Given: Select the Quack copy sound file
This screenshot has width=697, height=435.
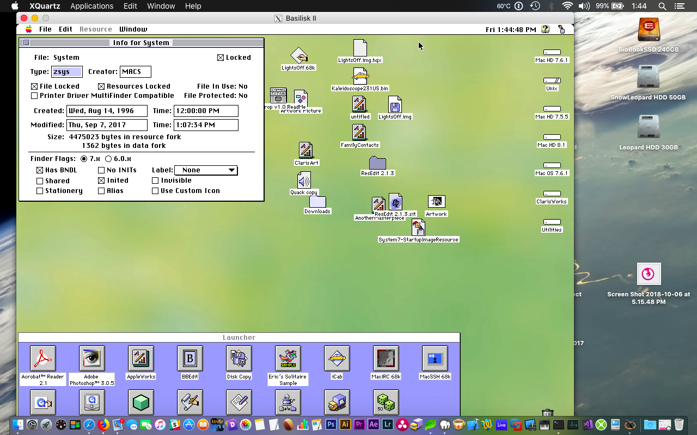Looking at the screenshot, I should coord(304,181).
